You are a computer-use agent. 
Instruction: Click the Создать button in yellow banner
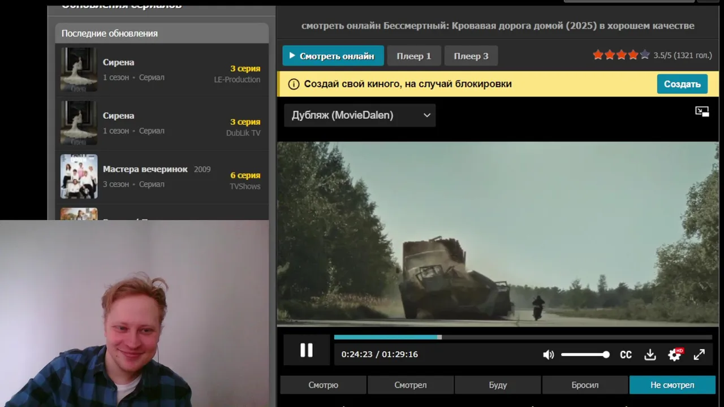pos(682,84)
